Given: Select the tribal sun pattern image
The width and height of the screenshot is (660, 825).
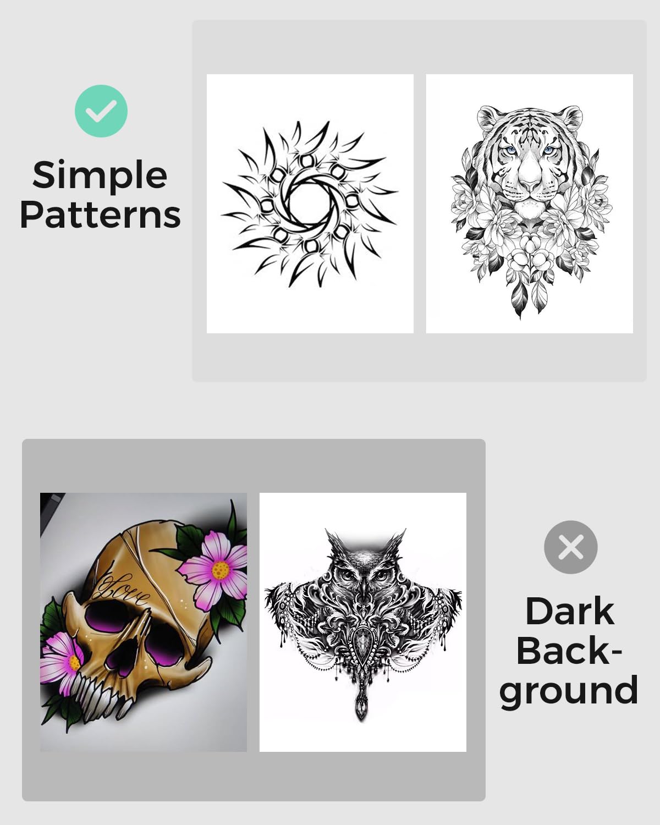Looking at the screenshot, I should click(x=310, y=204).
